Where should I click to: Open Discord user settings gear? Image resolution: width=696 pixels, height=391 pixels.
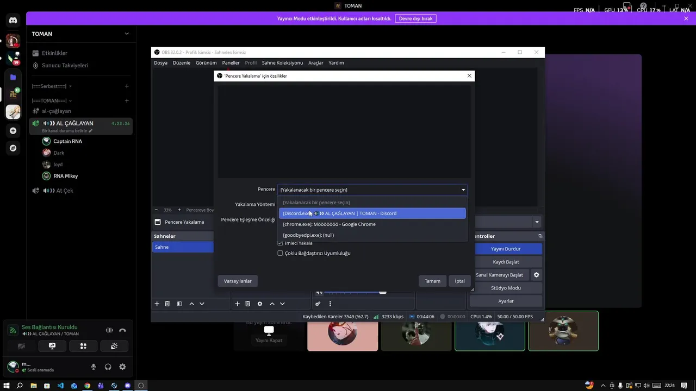coord(122,367)
